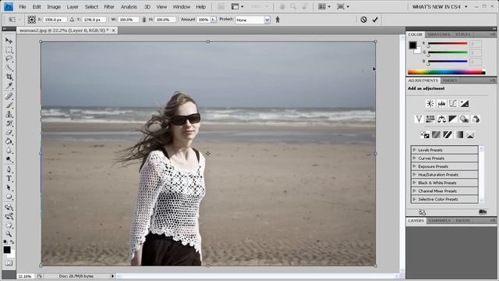Select the Rectangular Marquee tool

9,50
